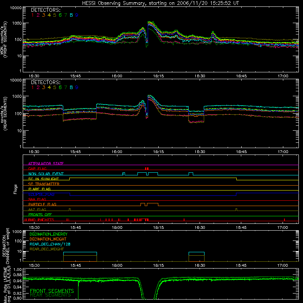This screenshot has width=303, height=303.
Task: Select green detector 6 in front segments legend
Action: pos(60,15)
